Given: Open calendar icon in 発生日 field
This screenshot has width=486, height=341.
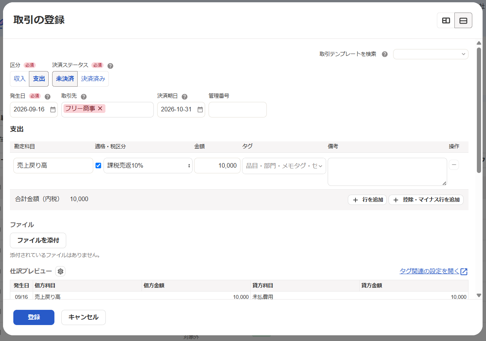Looking at the screenshot, I should pos(53,109).
